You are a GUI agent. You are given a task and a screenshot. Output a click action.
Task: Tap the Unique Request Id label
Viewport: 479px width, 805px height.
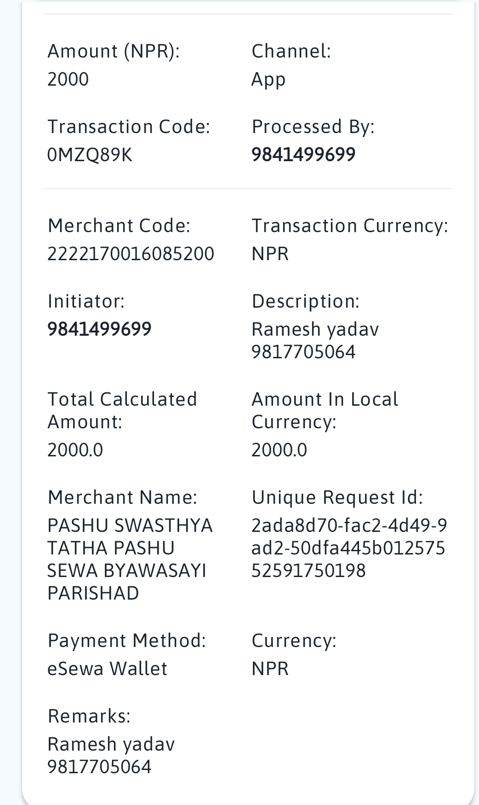point(337,497)
